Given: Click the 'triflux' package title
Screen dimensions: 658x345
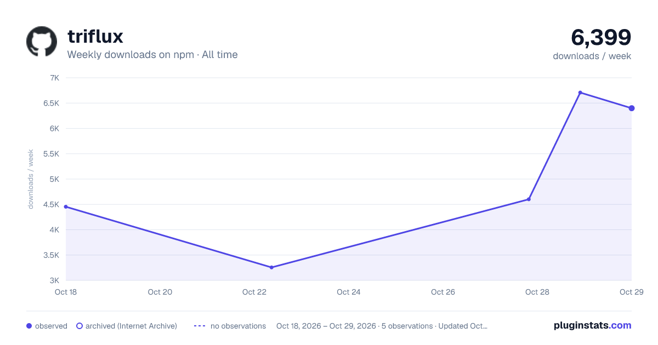Looking at the screenshot, I should [x=95, y=36].
